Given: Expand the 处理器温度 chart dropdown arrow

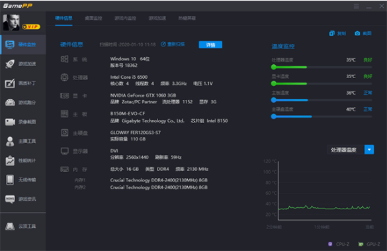Looking at the screenshot, I should (369, 150).
